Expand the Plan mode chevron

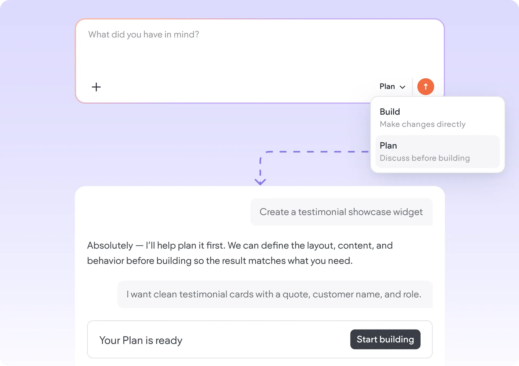click(x=402, y=87)
